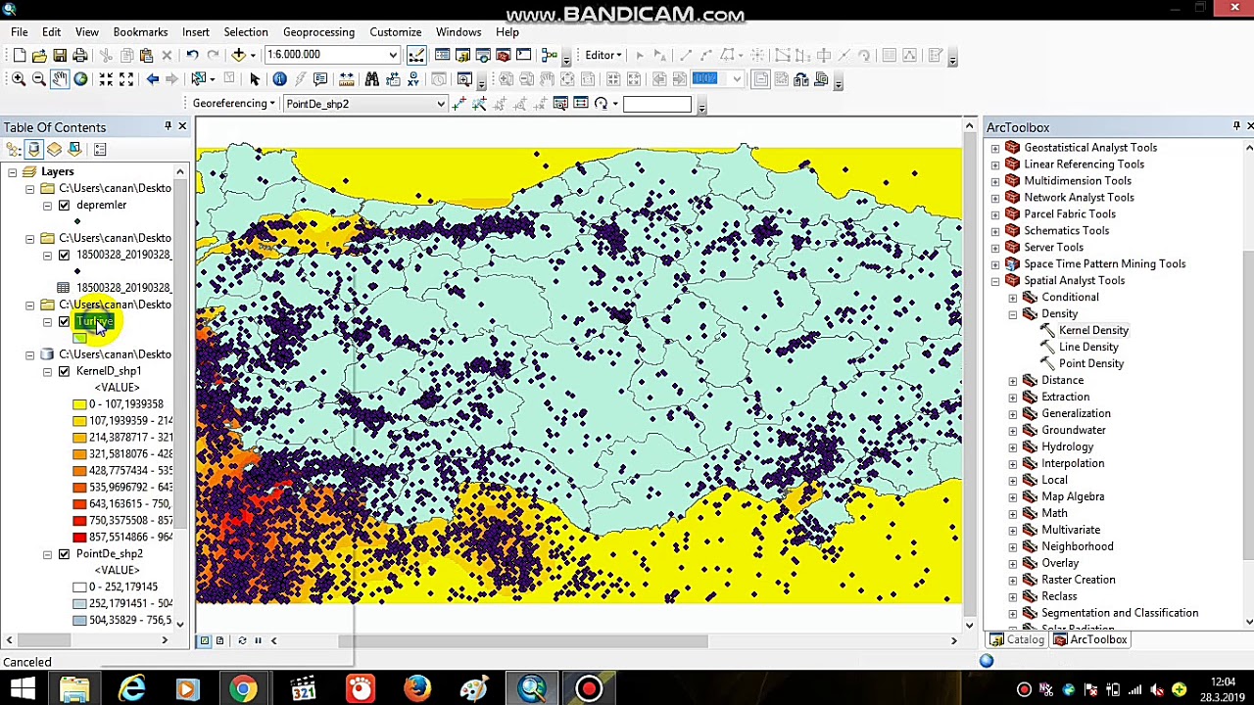Open ModelBuilder window icon
The width and height of the screenshot is (1254, 705).
(x=549, y=55)
